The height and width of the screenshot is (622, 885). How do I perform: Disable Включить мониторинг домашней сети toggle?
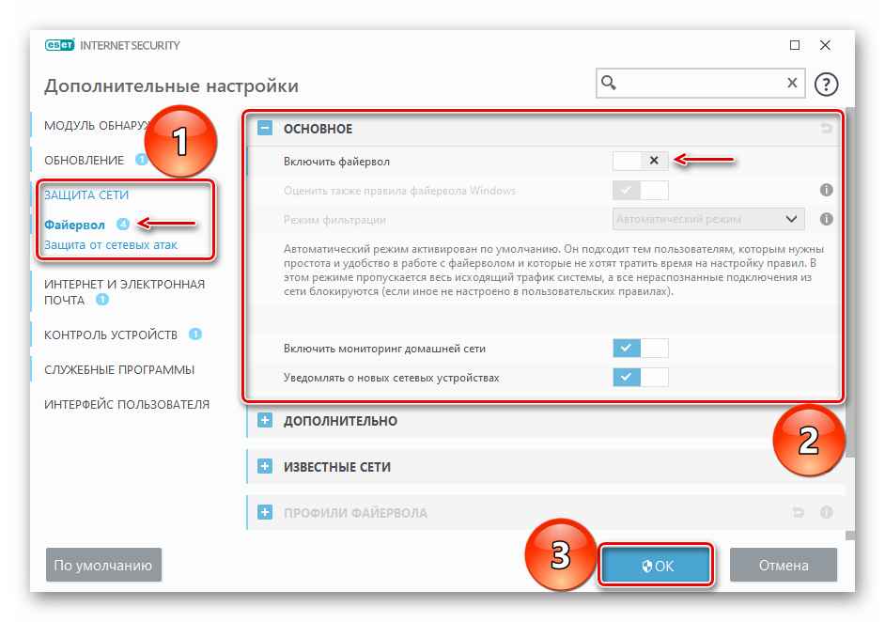[x=641, y=349]
